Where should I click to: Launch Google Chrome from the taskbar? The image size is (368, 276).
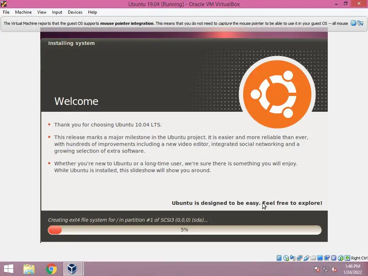(51, 269)
